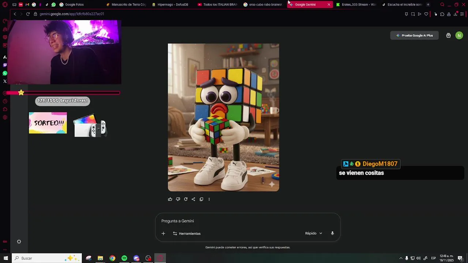Open the Windows notification center
This screenshot has width=468, height=263.
pos(460,258)
